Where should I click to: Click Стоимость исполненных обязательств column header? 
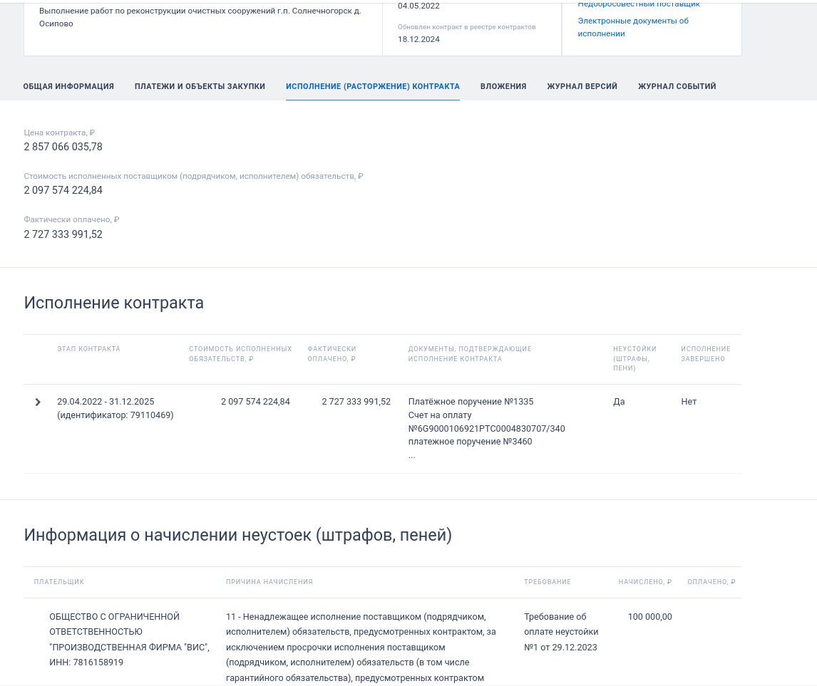coord(240,353)
